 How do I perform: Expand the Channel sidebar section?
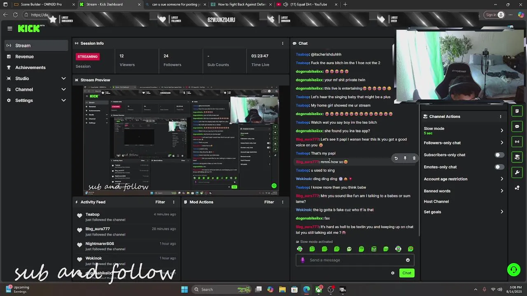point(63,89)
